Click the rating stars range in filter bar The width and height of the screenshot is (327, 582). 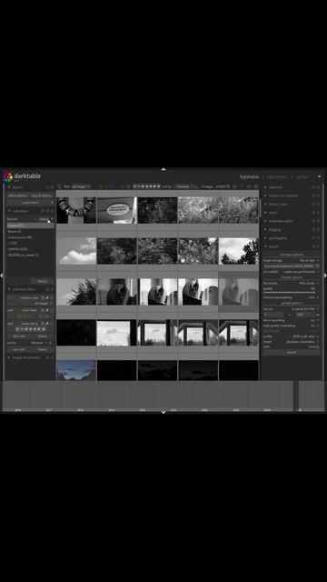[x=147, y=186]
